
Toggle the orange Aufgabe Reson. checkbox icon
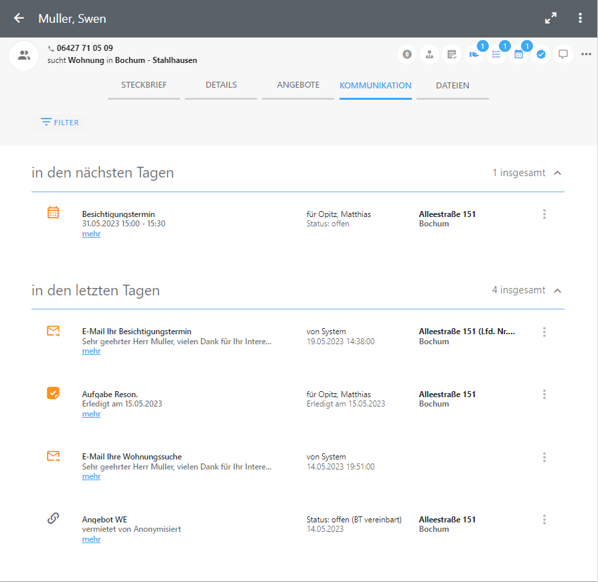[53, 393]
